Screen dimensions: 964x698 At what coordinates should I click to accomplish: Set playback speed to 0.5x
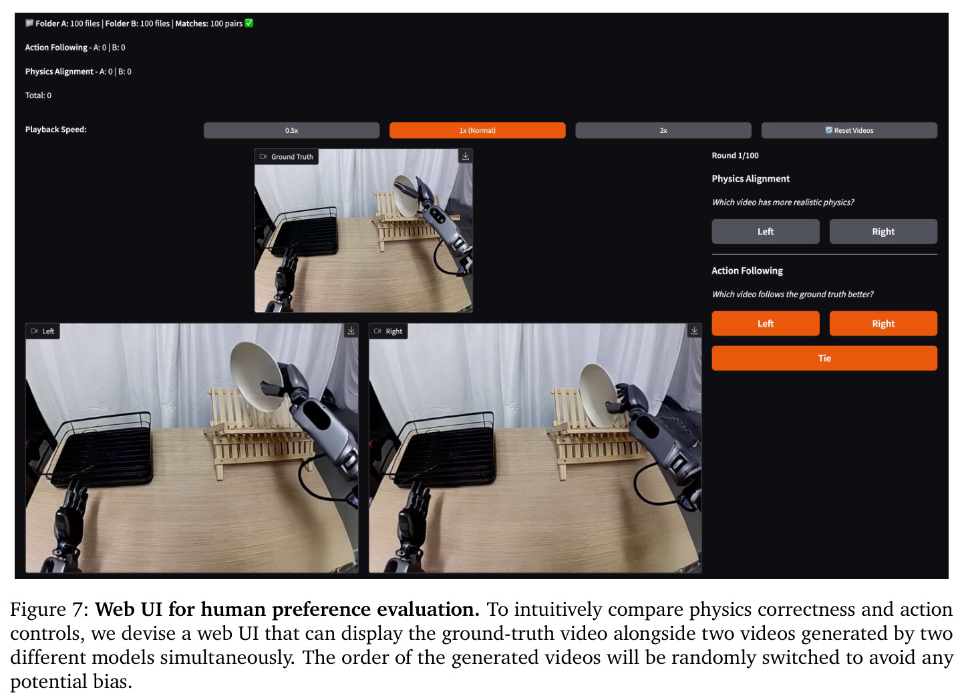pos(291,130)
